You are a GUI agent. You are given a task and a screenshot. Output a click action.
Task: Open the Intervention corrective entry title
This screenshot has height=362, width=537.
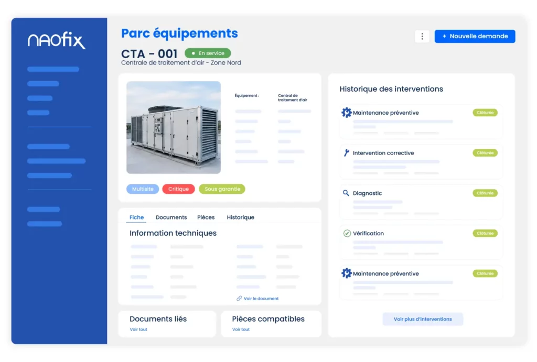coord(383,153)
